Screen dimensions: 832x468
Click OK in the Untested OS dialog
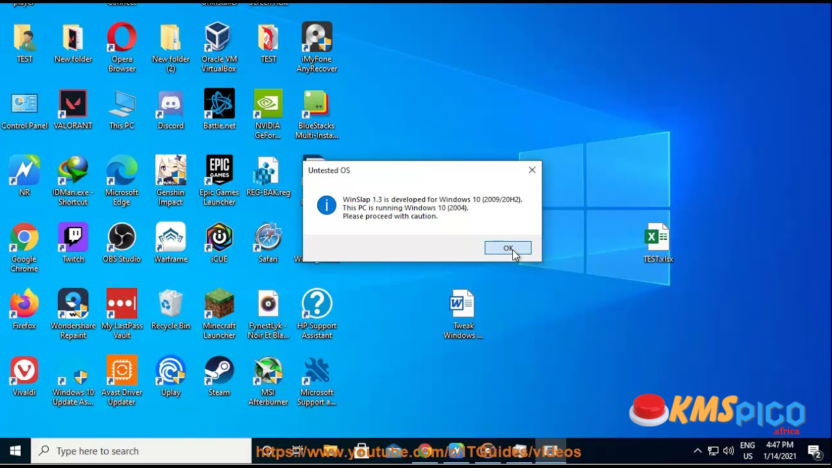508,248
